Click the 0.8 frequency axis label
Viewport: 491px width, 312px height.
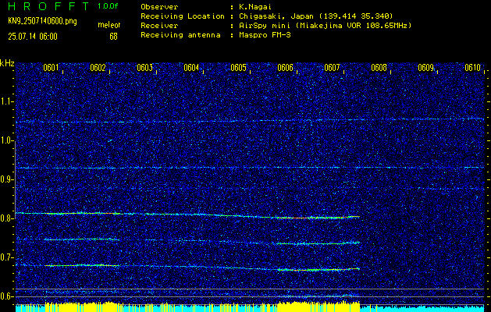[x=7, y=218]
